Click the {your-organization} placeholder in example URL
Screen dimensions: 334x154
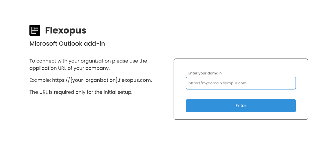93,80
